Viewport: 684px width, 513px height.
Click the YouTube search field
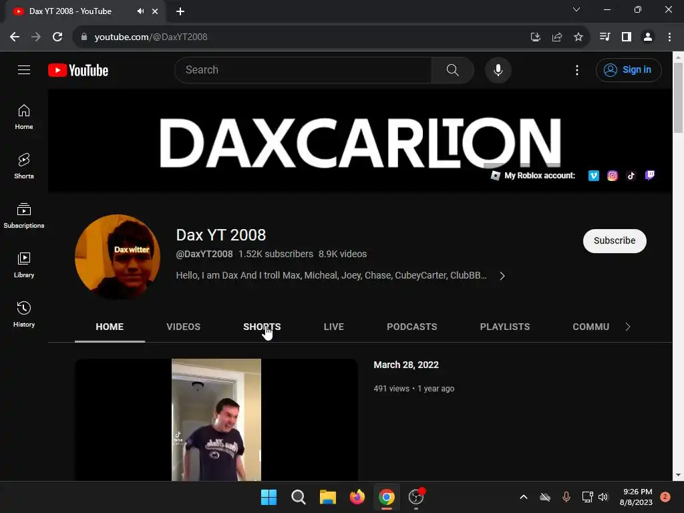pyautogui.click(x=303, y=69)
